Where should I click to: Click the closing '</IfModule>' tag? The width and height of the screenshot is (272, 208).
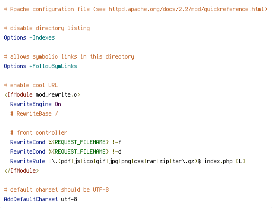21,171
